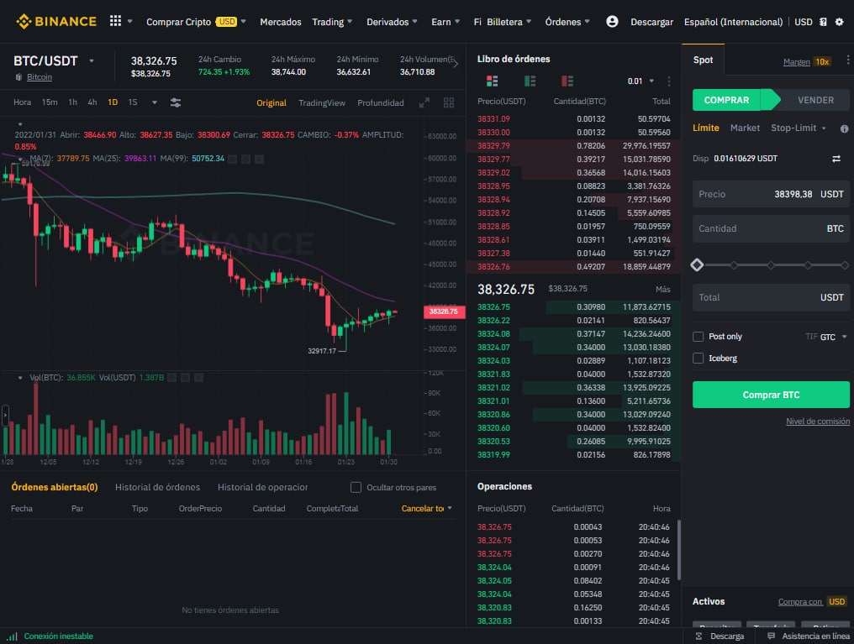
Task: Click the Precio input field
Action: pos(771,194)
